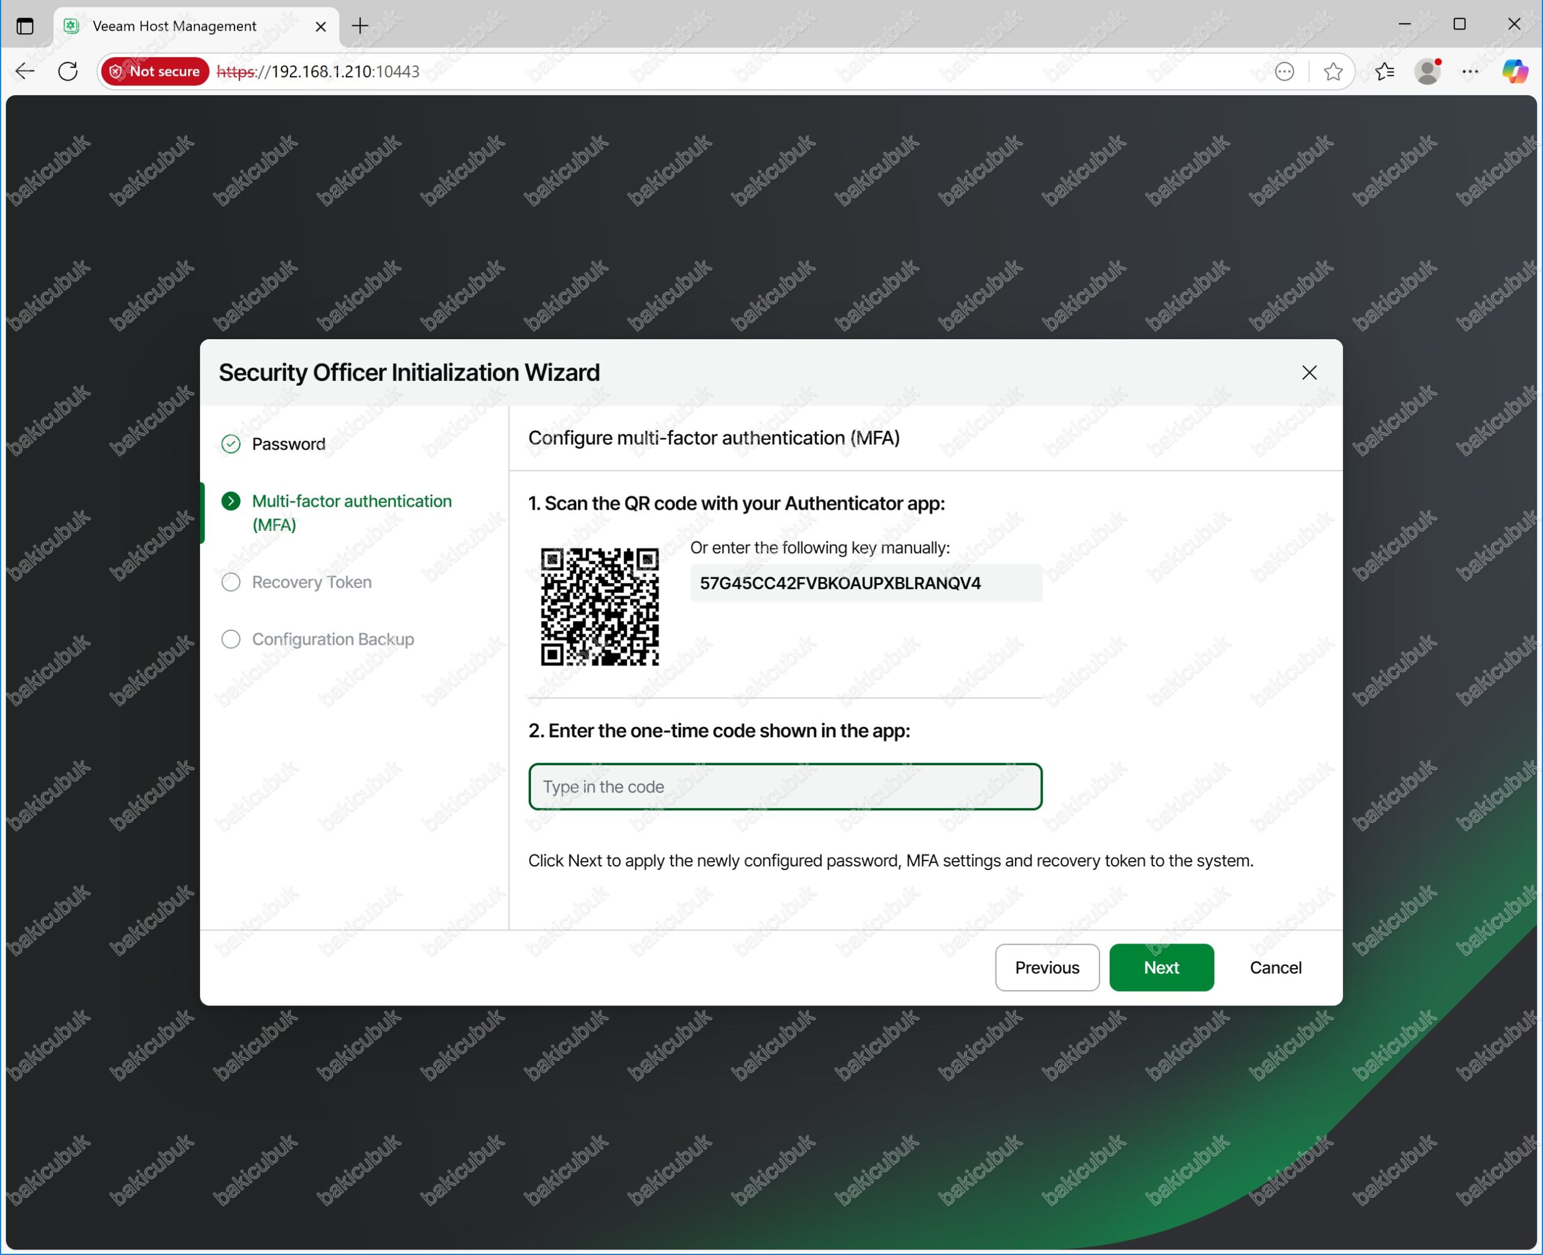Open the Favorites list icon
The image size is (1543, 1255).
[x=1384, y=71]
